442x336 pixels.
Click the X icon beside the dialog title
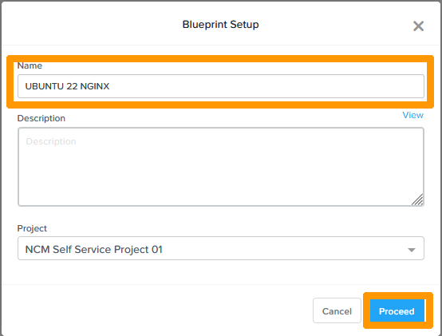pyautogui.click(x=418, y=26)
